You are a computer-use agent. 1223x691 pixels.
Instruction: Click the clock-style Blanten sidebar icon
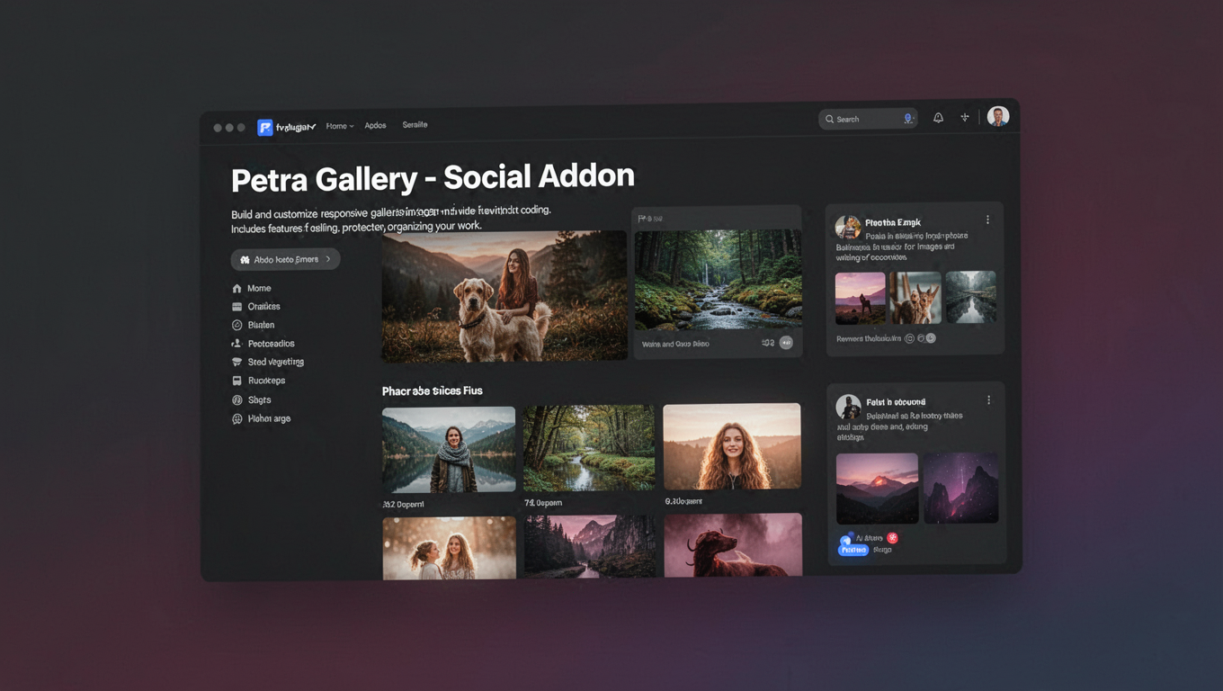pos(237,325)
